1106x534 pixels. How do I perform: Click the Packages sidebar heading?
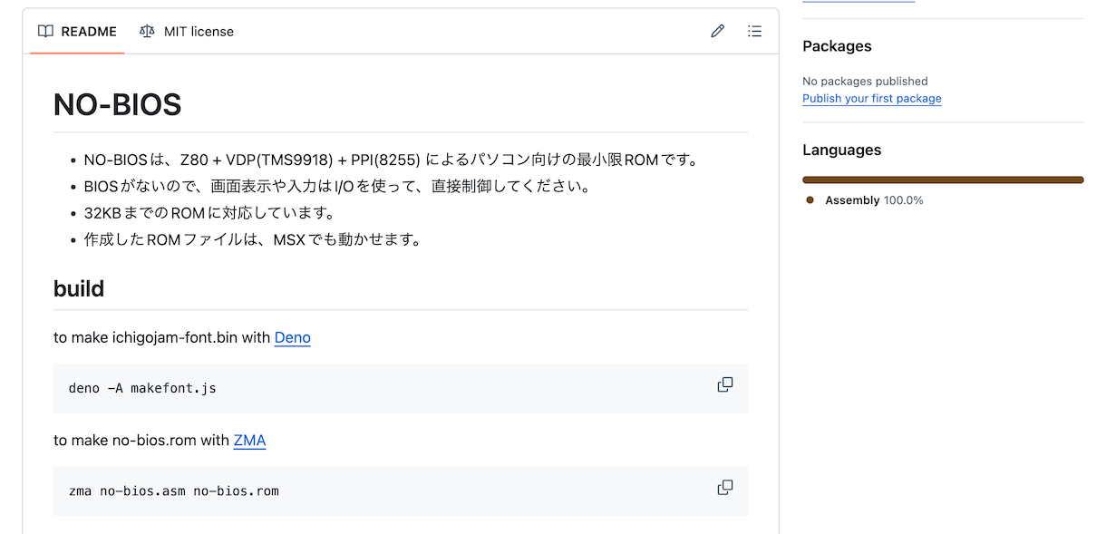pyautogui.click(x=837, y=46)
